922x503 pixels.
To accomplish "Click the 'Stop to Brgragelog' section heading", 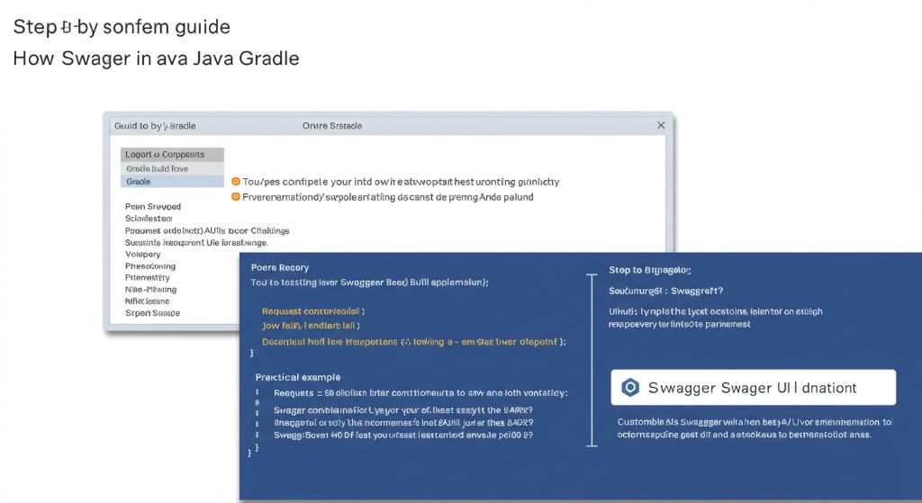I will (x=649, y=270).
